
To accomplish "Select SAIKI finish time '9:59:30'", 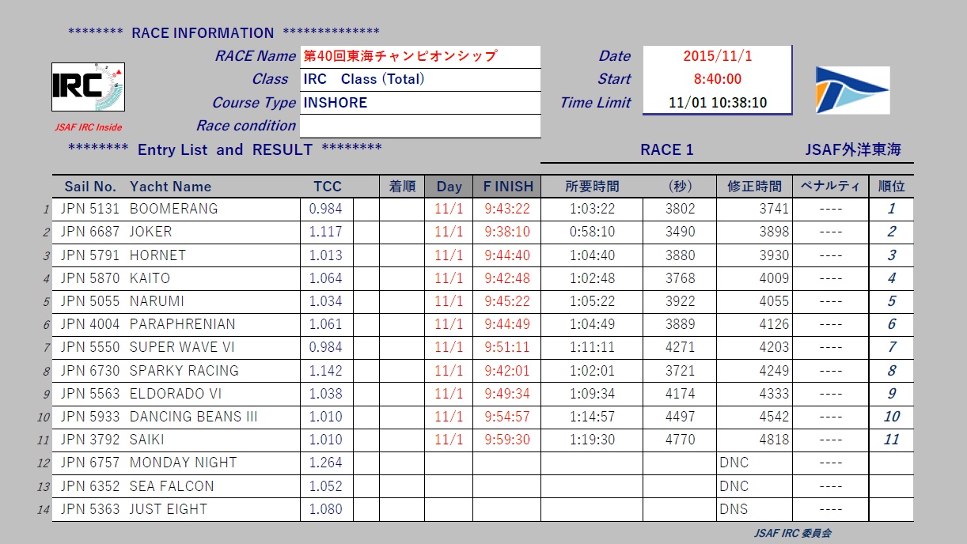I will tap(507, 440).
